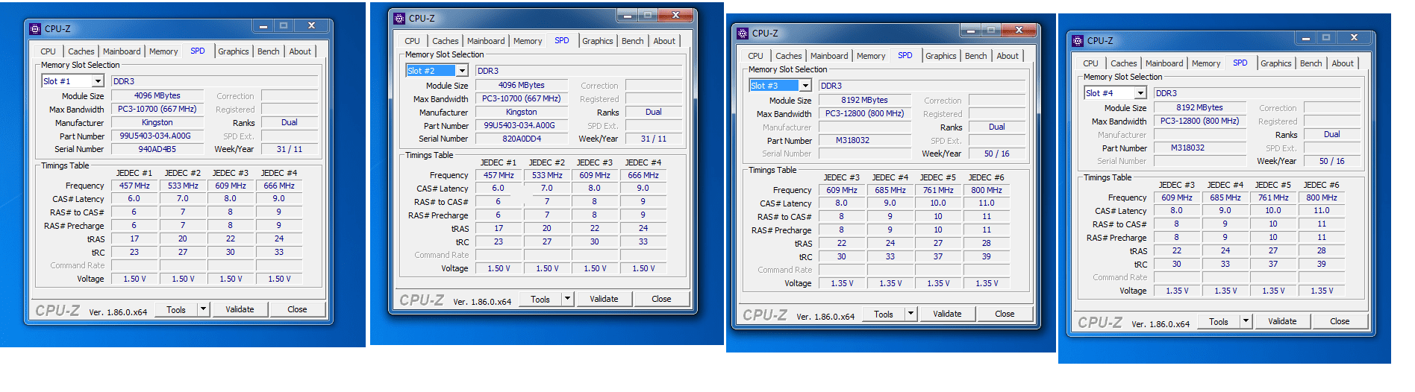The width and height of the screenshot is (1415, 392).
Task: Open the Slot #3 memory slot dropdown
Action: tap(805, 86)
